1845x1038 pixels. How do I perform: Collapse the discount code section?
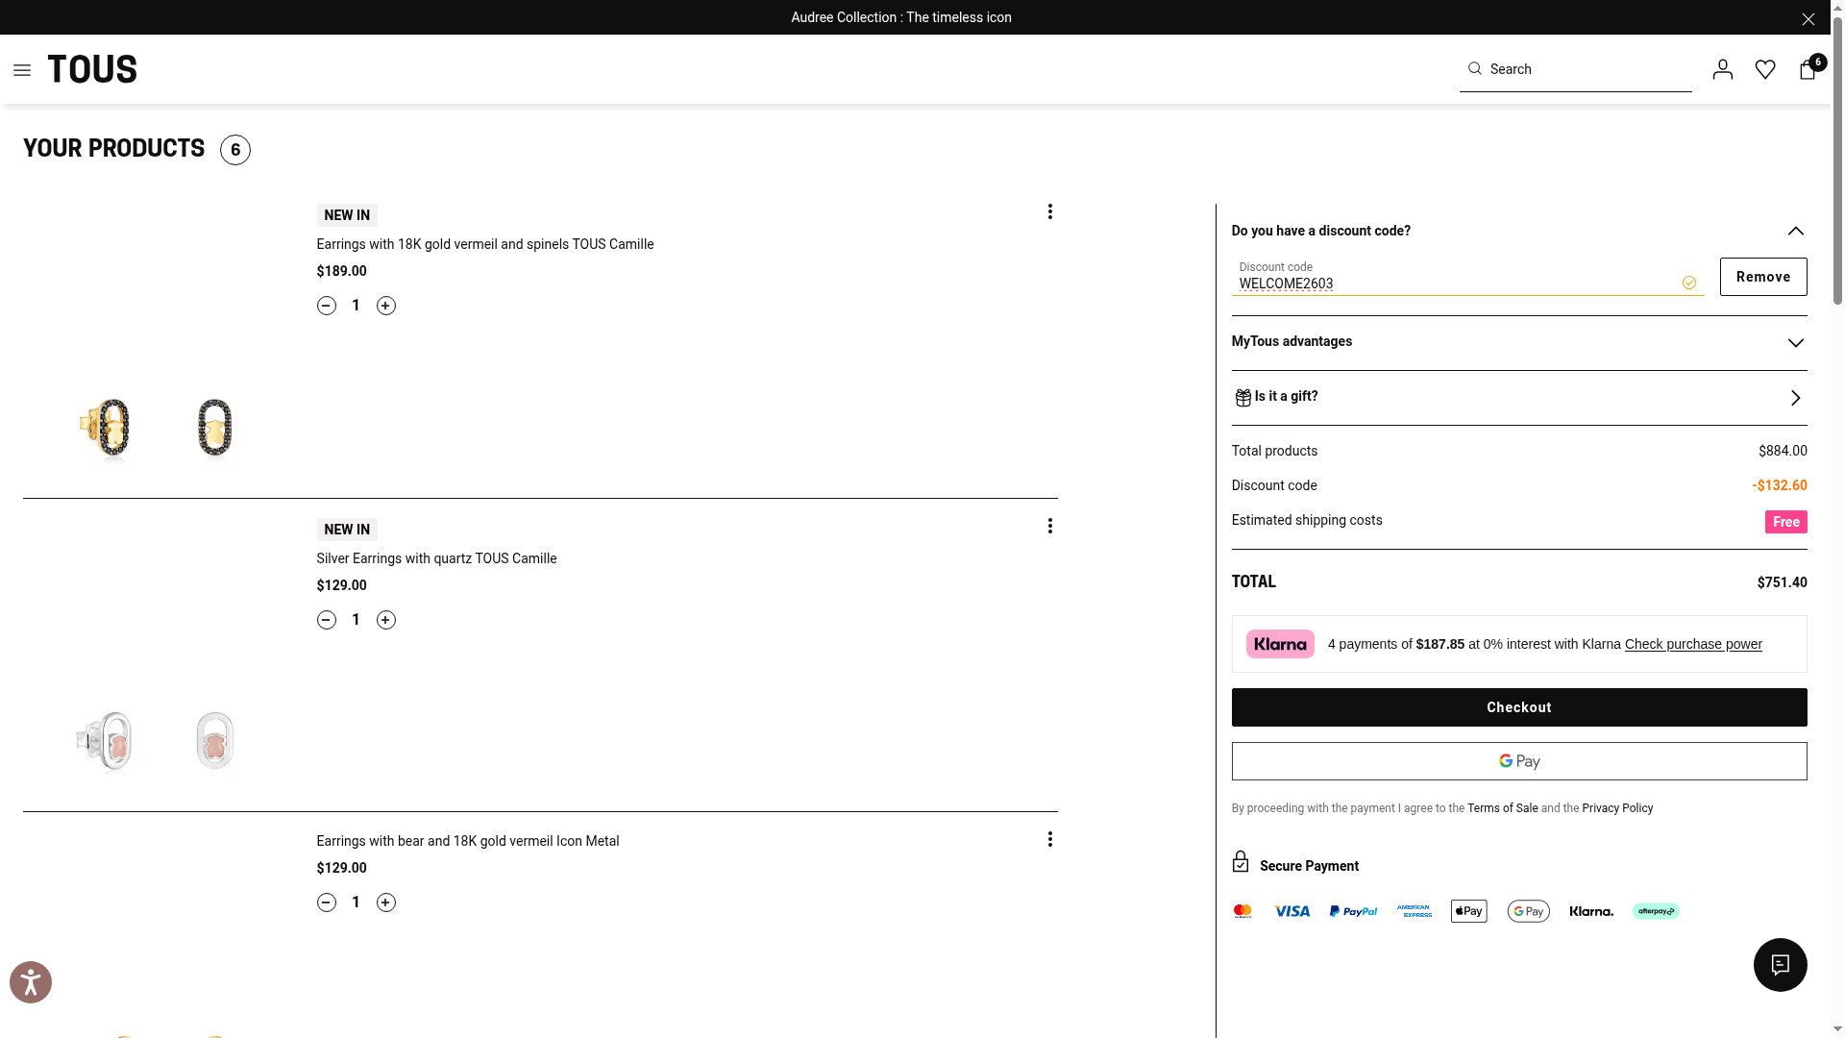pyautogui.click(x=1795, y=231)
